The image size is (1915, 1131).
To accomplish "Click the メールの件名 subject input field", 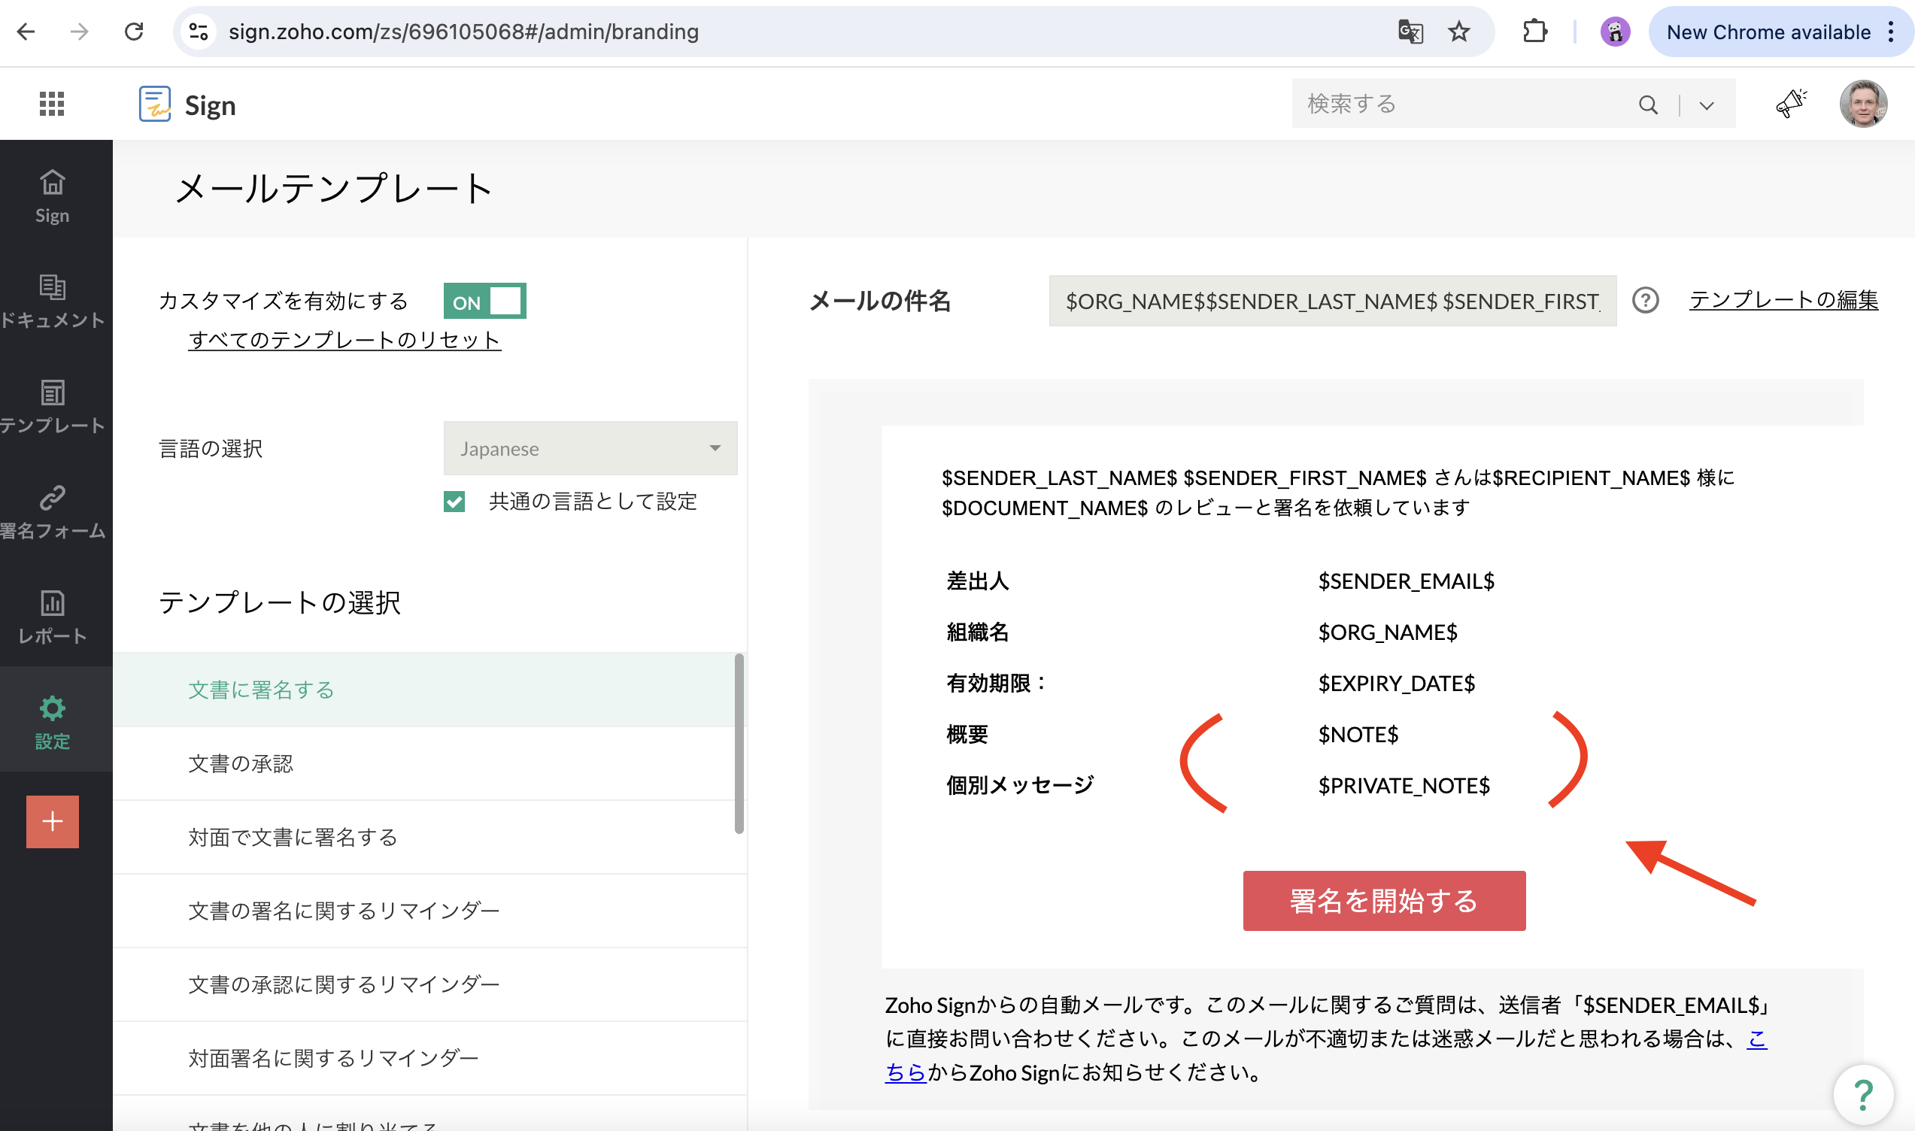I will pos(1332,301).
